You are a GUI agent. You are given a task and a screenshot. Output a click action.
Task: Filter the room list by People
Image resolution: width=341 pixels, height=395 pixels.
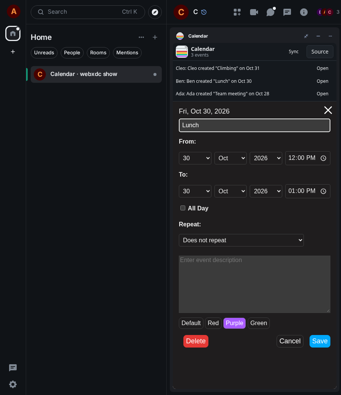coord(72,53)
